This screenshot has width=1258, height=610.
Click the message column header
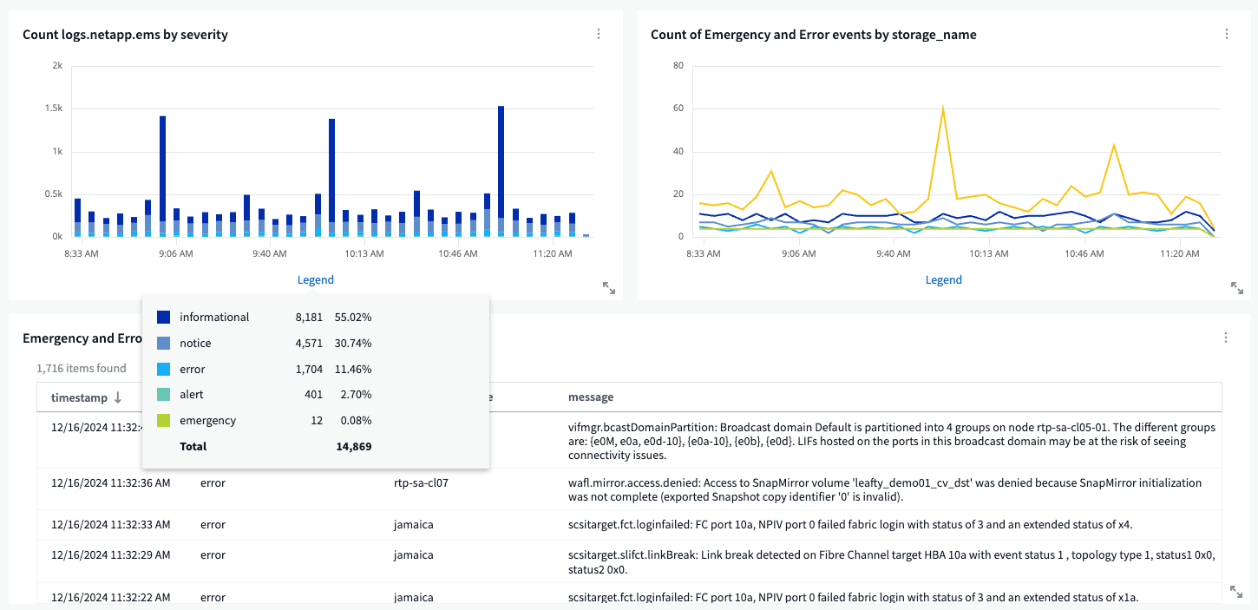click(591, 397)
